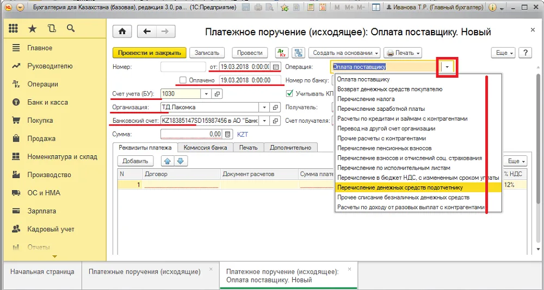Choose Перечисление заработной платы option
The width and height of the screenshot is (544, 290).
(418, 109)
